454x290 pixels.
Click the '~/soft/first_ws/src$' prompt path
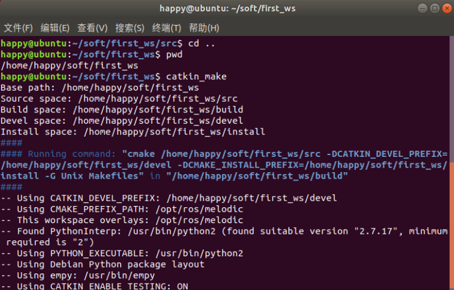click(127, 43)
